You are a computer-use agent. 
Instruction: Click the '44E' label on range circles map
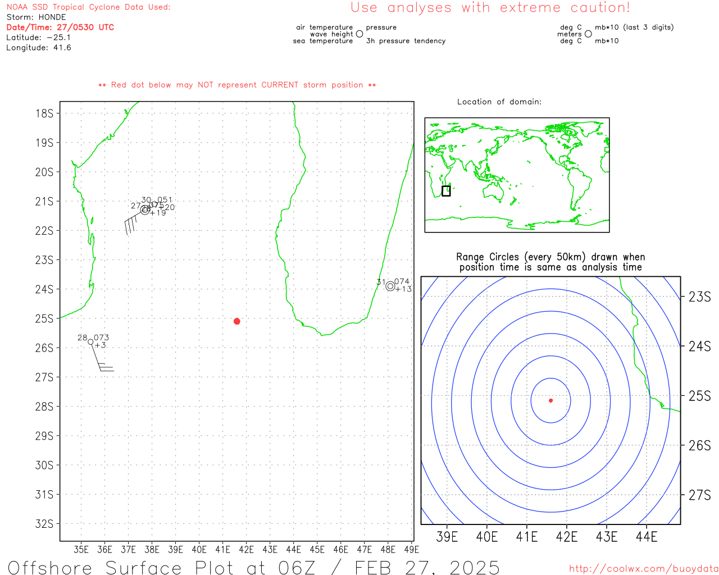pos(647,537)
